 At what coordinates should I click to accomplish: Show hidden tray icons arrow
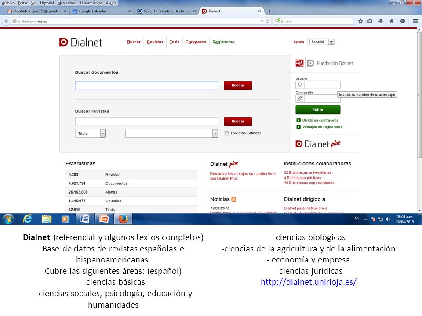tap(365, 219)
